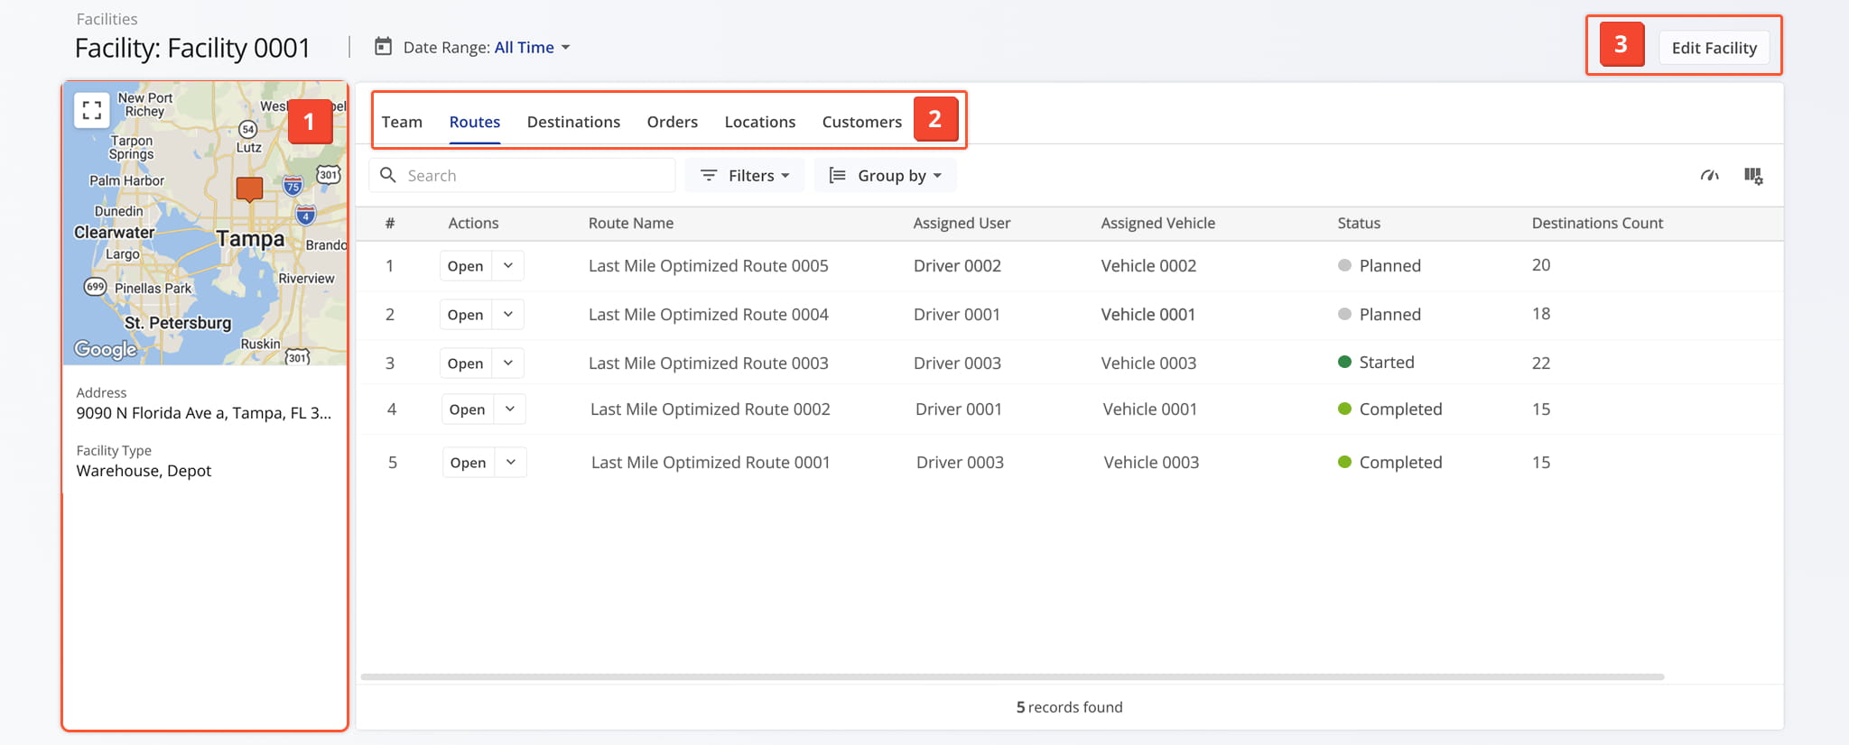The height and width of the screenshot is (745, 1849).
Task: Click the Filters funnel lines icon
Action: 709,175
